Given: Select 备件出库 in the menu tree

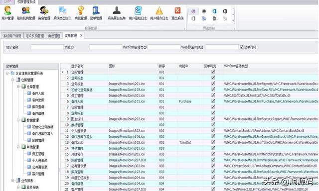Looking at the screenshot, I should pos(38,100).
